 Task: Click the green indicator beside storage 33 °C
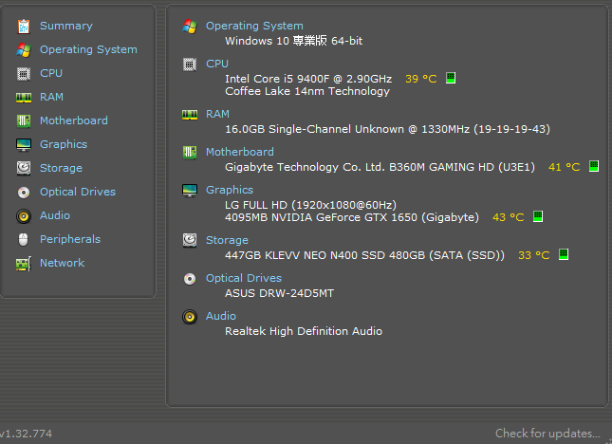[x=564, y=254]
